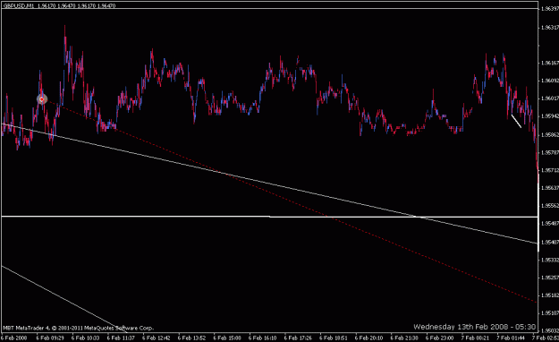This screenshot has height=342, width=559.
Task: Click time axis label '7 Feb 00:21'
Action: point(475,338)
